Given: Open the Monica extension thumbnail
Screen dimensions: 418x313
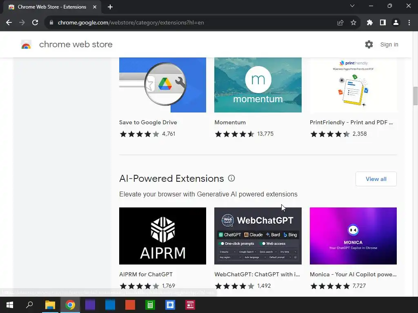Looking at the screenshot, I should tap(353, 236).
